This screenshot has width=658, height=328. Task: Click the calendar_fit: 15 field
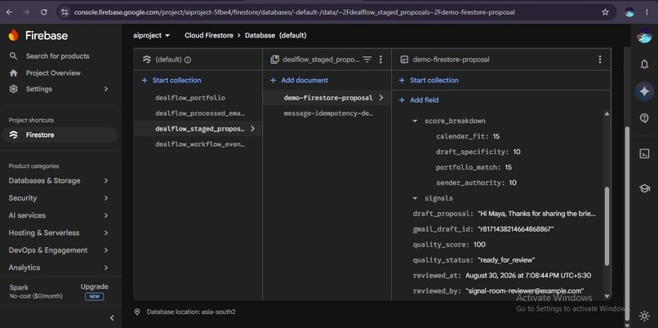[468, 136]
